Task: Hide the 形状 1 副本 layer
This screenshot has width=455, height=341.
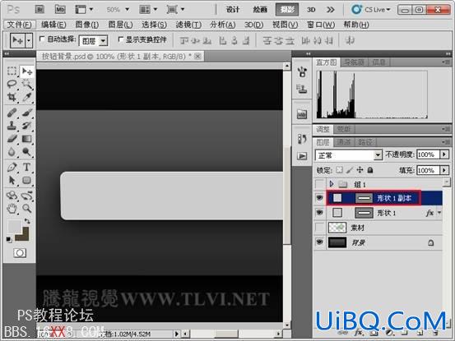Action: click(x=319, y=198)
